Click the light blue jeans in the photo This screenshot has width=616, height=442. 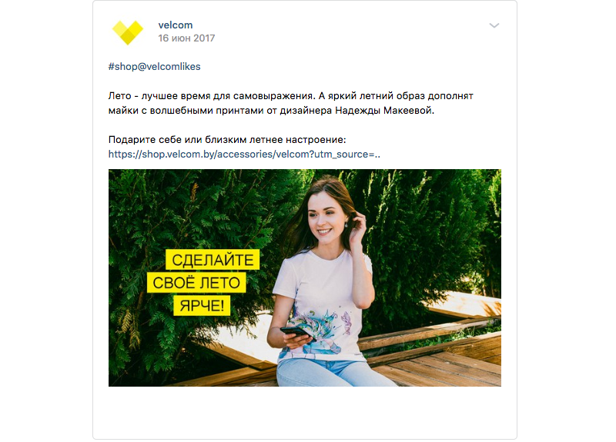tap(330, 373)
